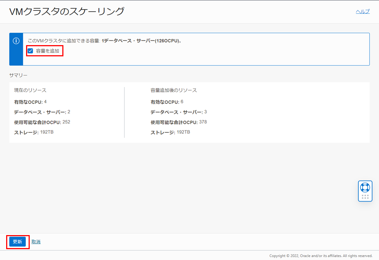The height and width of the screenshot is (260, 379).
Task: Click the 取消 link to cancel
Action: (36, 242)
